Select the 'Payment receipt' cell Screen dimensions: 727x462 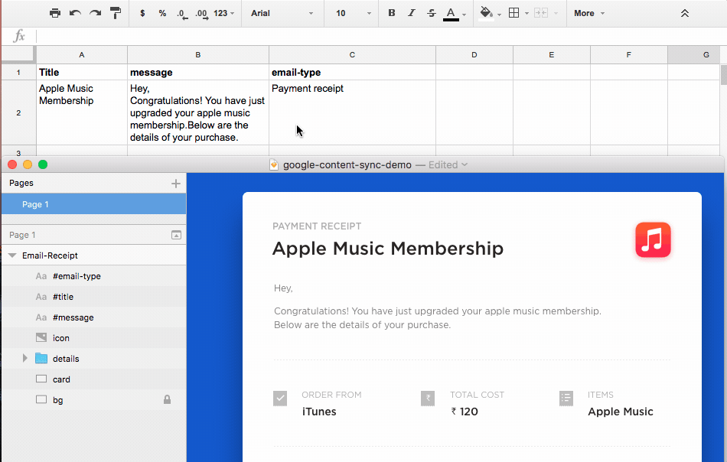click(x=352, y=112)
